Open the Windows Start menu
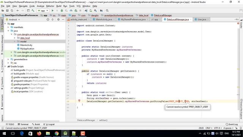This screenshot has height=137, width=243. [x=4, y=134]
